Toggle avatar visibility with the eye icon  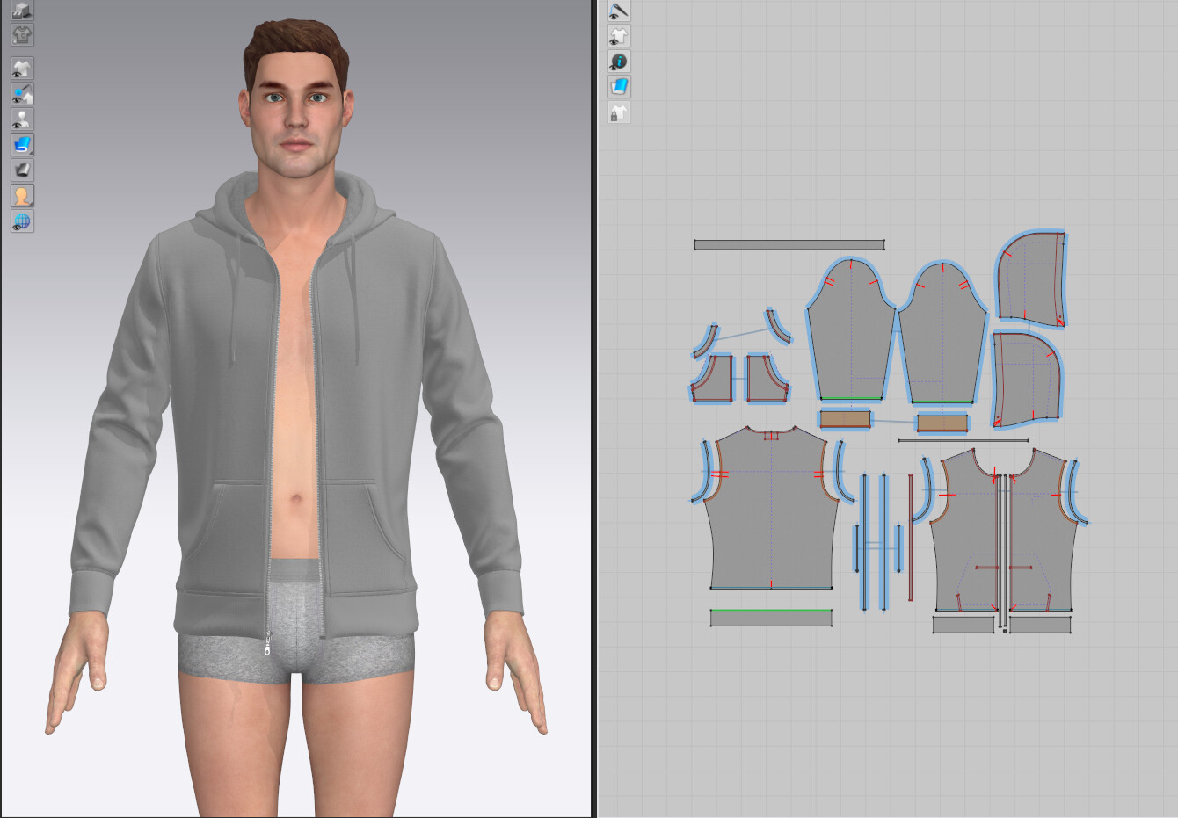point(21,119)
